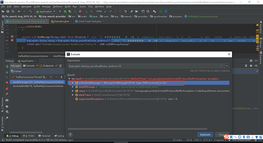Click the help question mark button
Image resolution: width=263 pixels, height=143 pixels.
(x=70, y=135)
